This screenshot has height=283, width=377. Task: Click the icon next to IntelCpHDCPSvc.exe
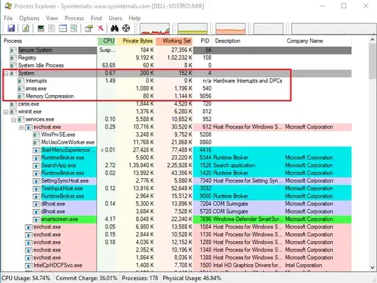(x=29, y=266)
